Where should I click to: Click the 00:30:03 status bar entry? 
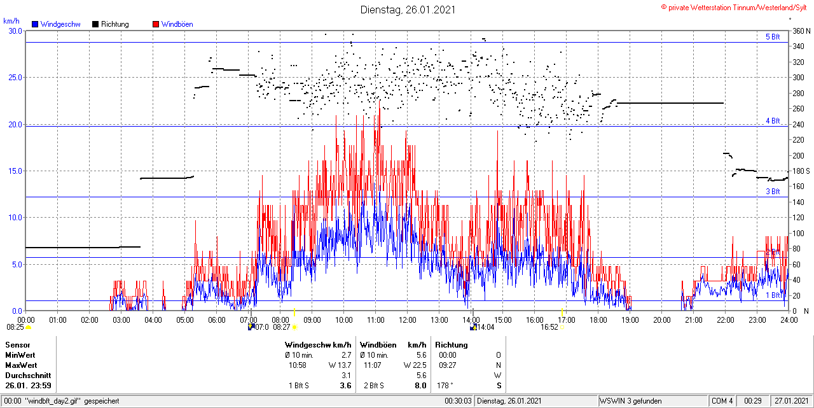pyautogui.click(x=458, y=401)
